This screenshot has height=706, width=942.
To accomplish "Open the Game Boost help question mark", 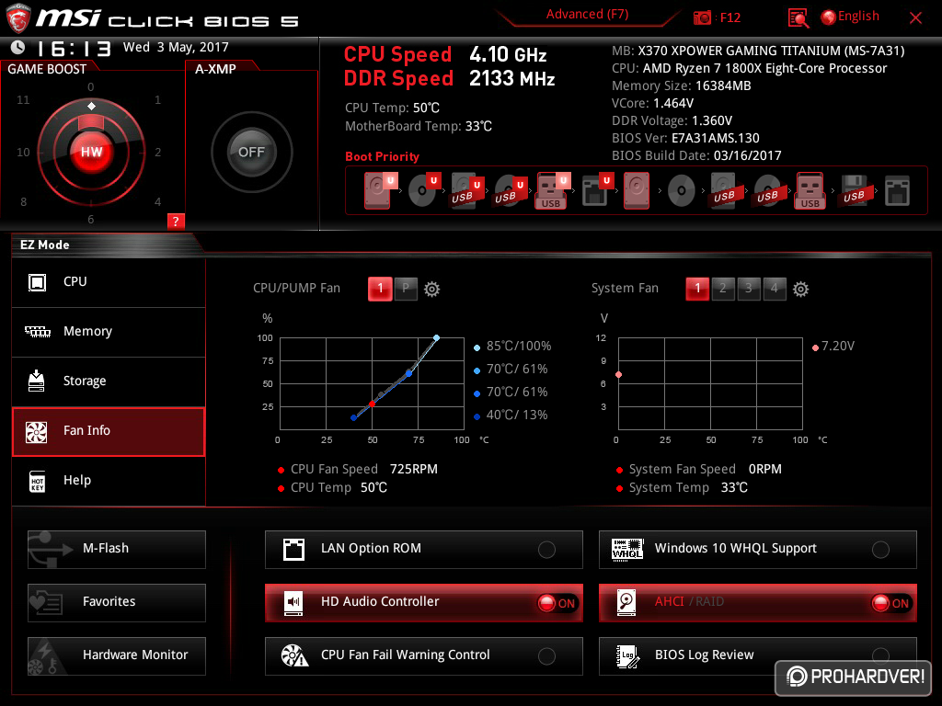I will (x=176, y=221).
